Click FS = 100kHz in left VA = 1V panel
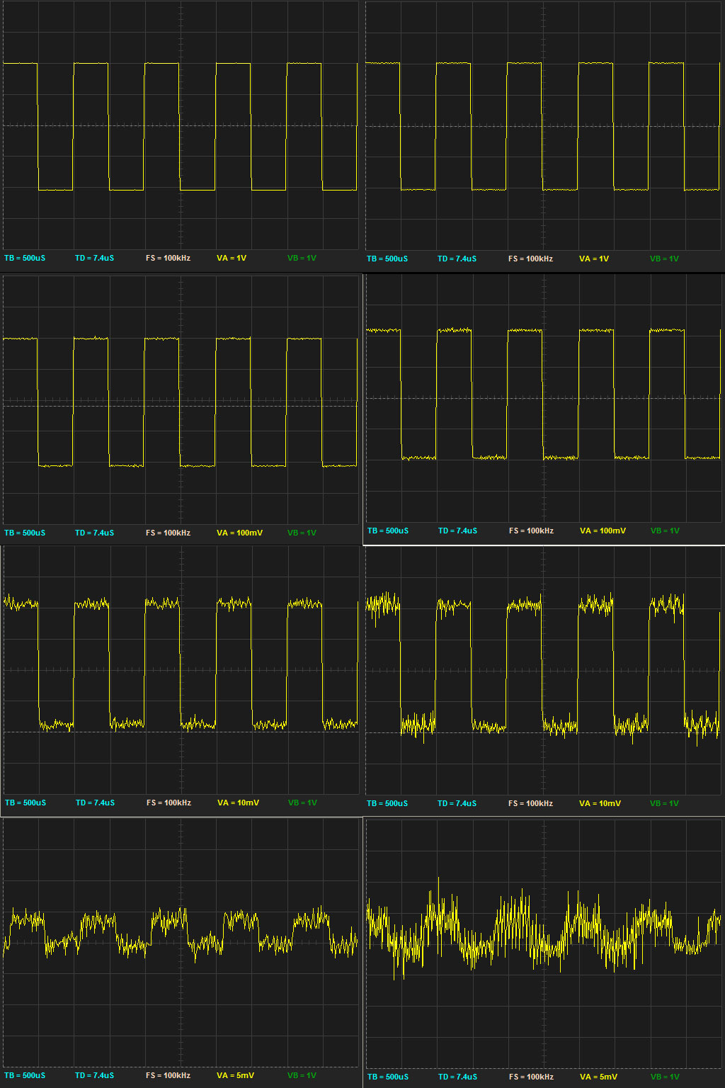The height and width of the screenshot is (1088, 725). tap(168, 258)
